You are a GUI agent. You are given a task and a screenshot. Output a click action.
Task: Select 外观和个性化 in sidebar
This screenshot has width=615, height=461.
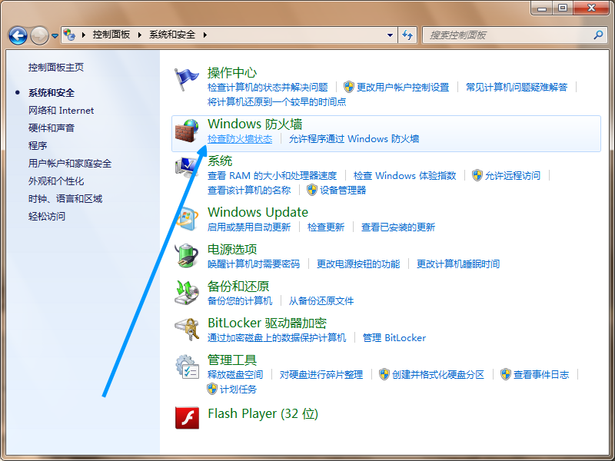(56, 181)
